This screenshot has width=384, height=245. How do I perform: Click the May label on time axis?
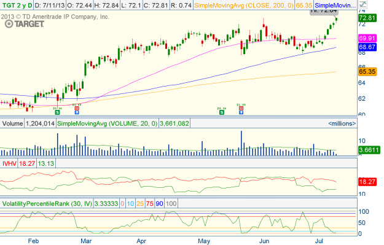[x=204, y=241]
